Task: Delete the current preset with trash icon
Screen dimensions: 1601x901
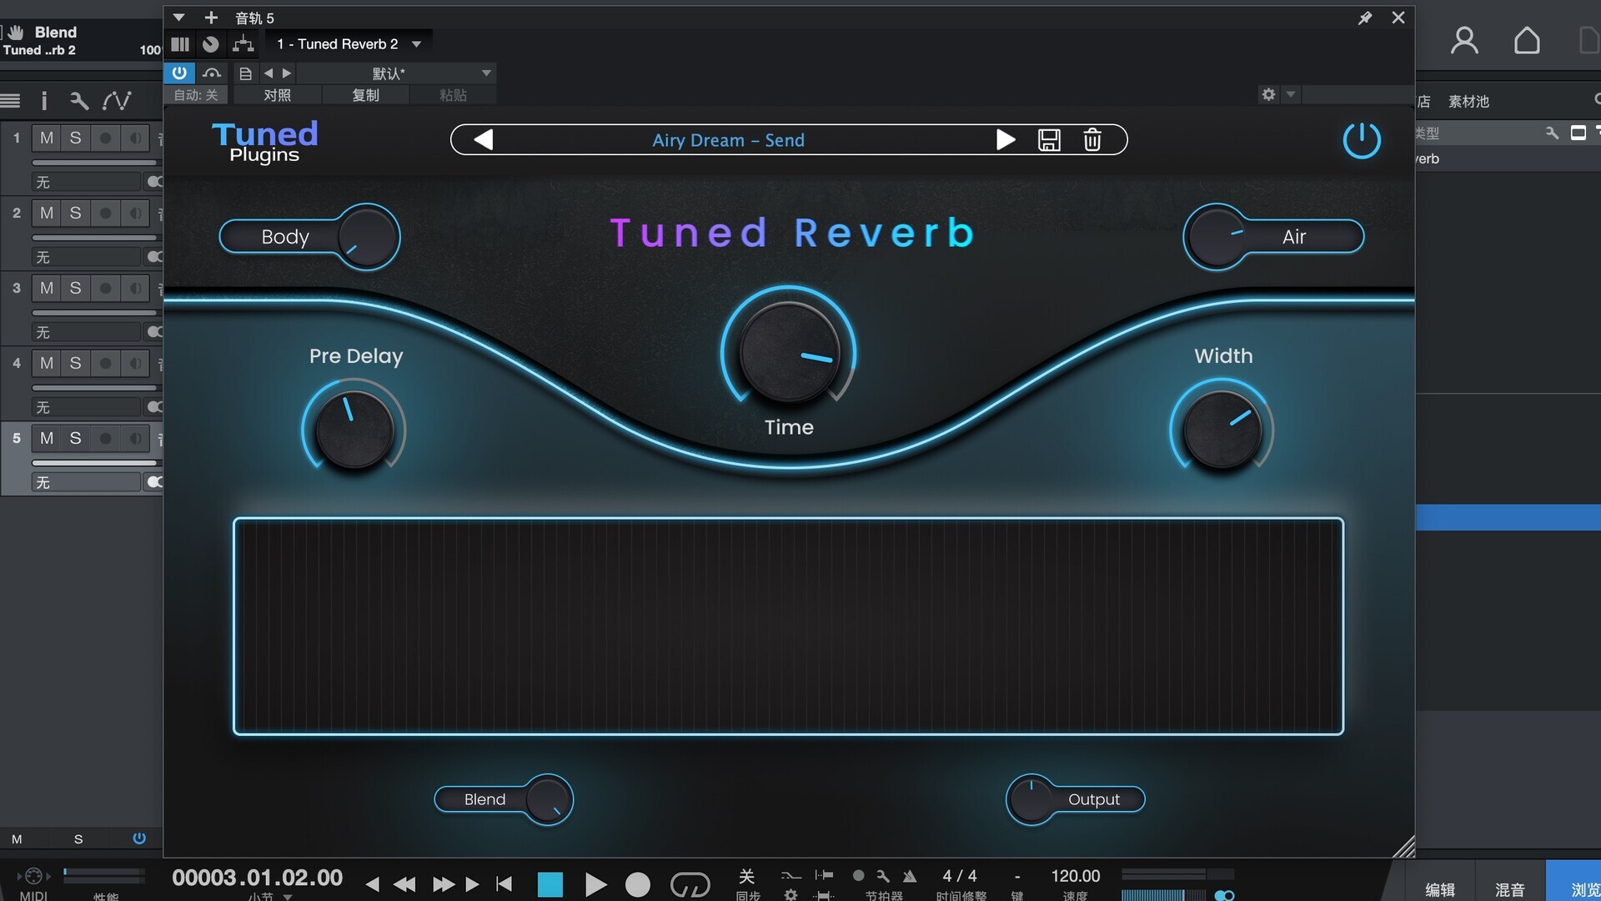Action: click(x=1092, y=139)
